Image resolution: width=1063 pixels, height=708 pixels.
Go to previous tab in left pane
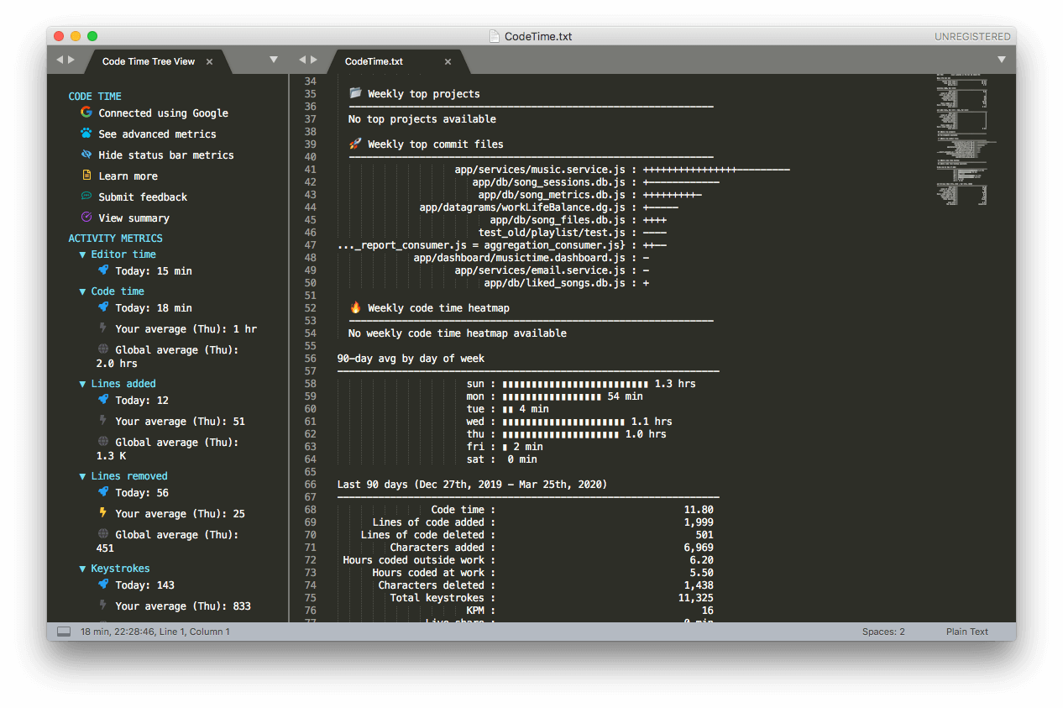click(x=60, y=60)
